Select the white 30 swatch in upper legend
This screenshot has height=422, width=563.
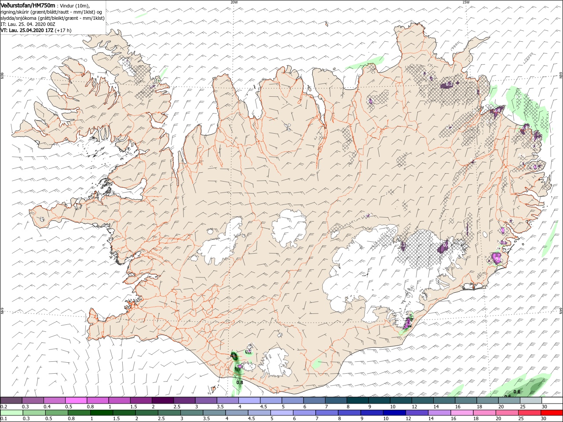552,400
